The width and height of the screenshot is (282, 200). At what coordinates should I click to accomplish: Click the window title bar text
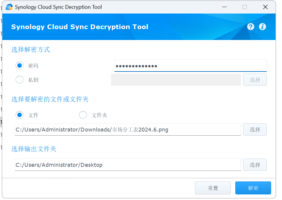58,7
